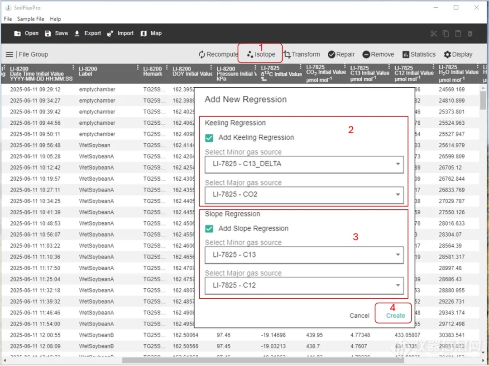The height and width of the screenshot is (366, 489).
Task: Click the Cancel button
Action: 359,315
